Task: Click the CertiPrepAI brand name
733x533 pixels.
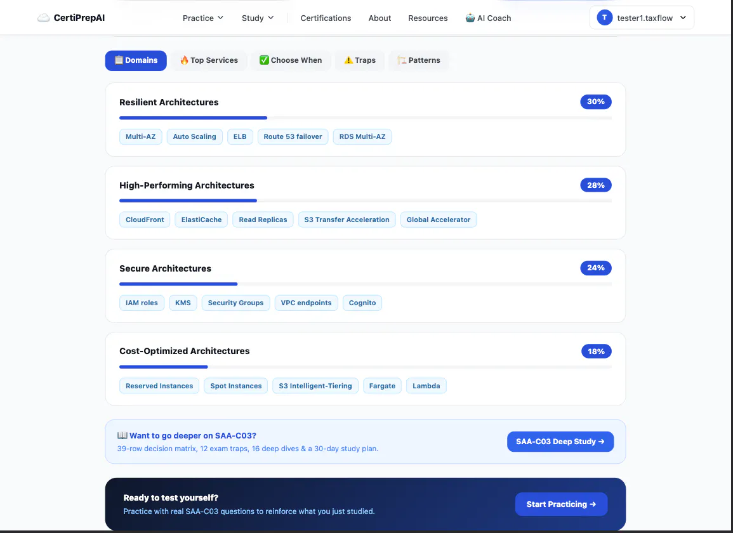Action: (79, 18)
